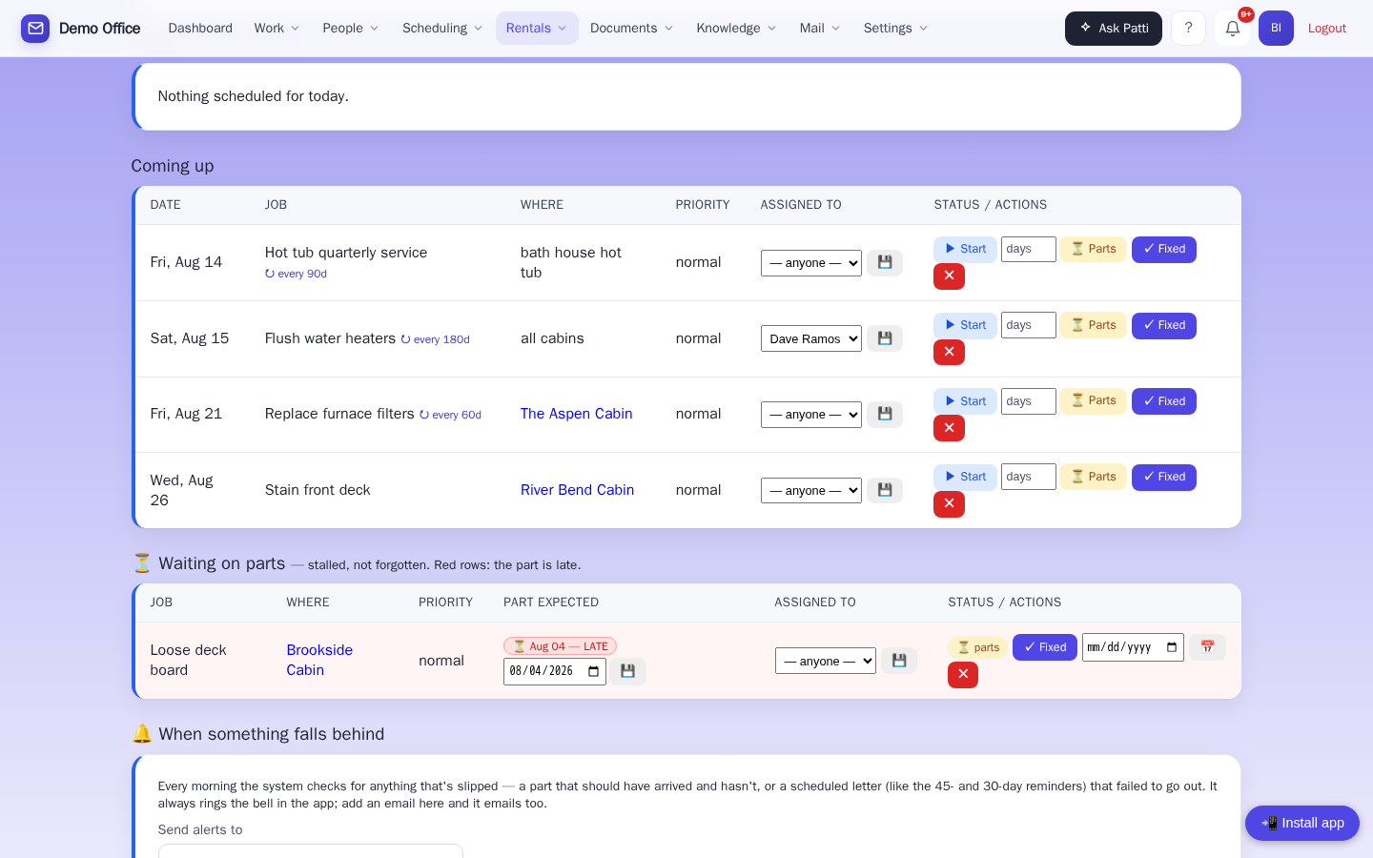1373x858 pixels.
Task: Save assignee for Hot tub quarterly service
Action: point(885,262)
